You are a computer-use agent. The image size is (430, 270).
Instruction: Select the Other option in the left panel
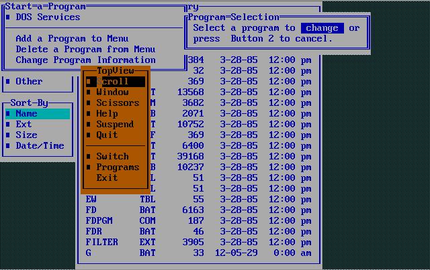click(29, 82)
